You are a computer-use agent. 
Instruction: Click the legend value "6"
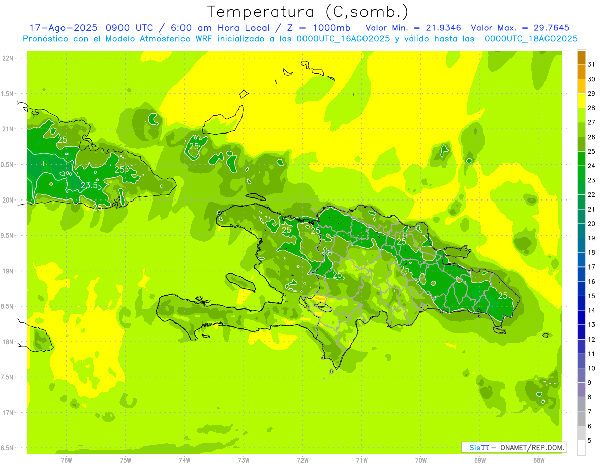[590, 426]
